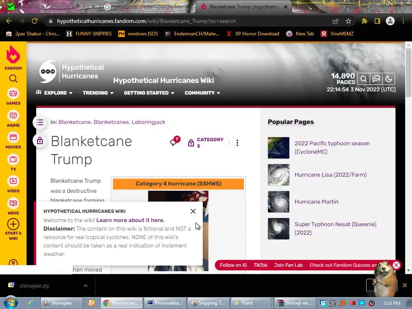
Task: Go back with browser back arrow
Action: pos(9,21)
